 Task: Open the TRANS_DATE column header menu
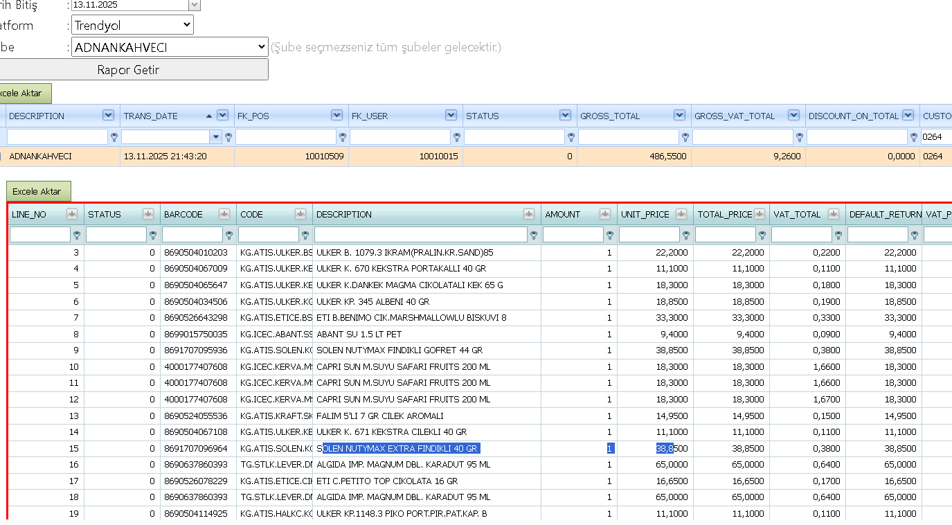(x=222, y=116)
